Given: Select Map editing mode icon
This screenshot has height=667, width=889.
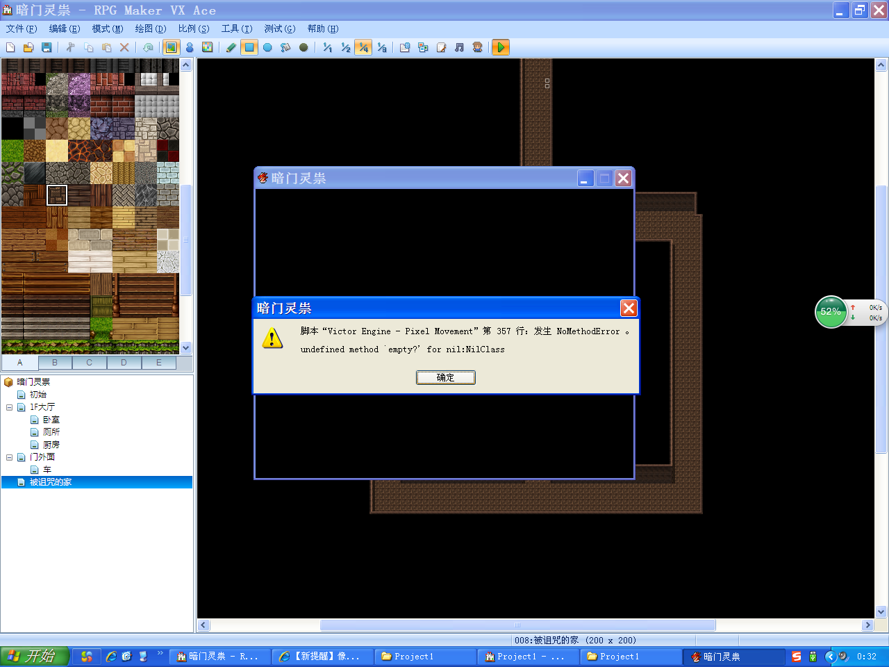Looking at the screenshot, I should point(171,47).
